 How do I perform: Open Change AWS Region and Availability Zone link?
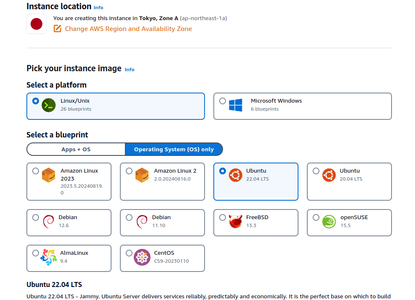point(128,29)
